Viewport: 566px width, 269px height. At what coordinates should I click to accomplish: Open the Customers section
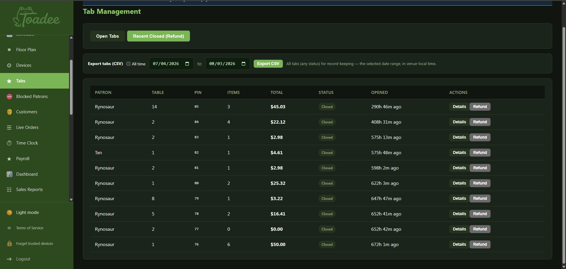coord(35,112)
